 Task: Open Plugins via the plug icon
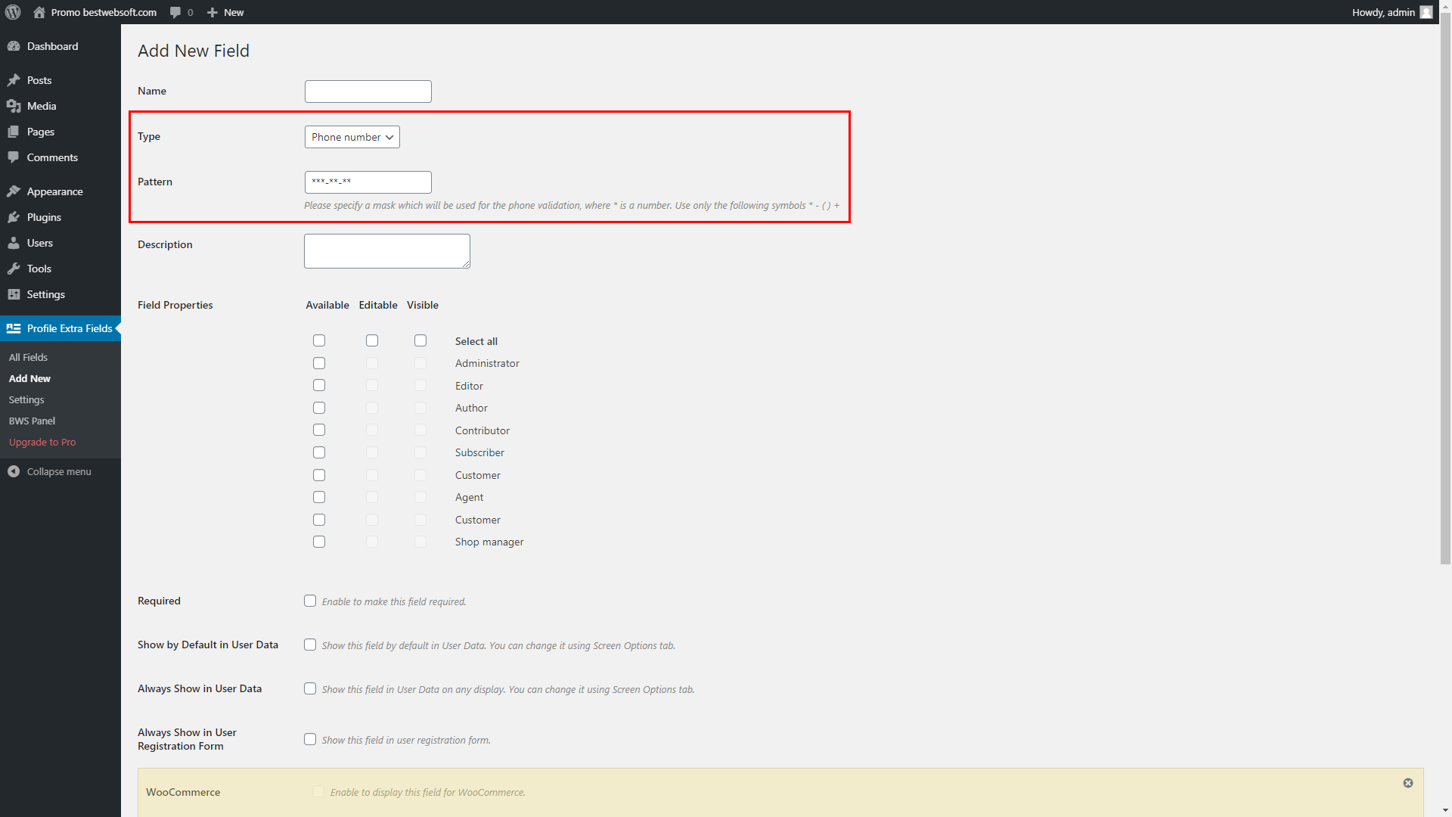(14, 217)
